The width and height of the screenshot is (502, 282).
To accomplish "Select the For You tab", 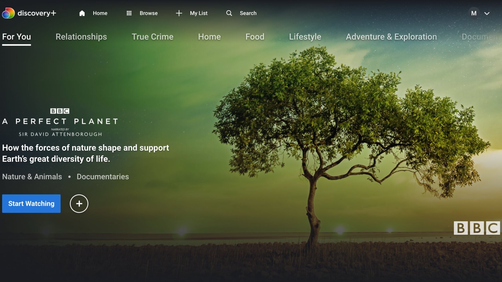I will tap(16, 37).
